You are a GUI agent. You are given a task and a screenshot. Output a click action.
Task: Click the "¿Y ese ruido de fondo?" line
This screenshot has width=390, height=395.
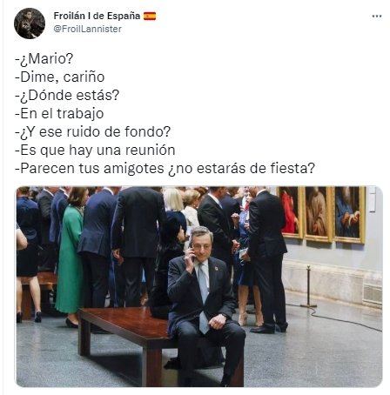(93, 132)
